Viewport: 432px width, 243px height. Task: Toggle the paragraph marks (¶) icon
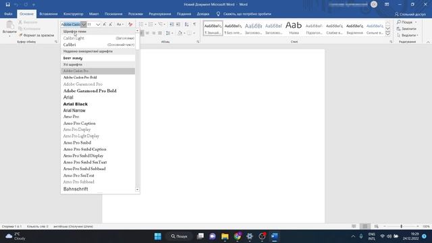point(194,24)
